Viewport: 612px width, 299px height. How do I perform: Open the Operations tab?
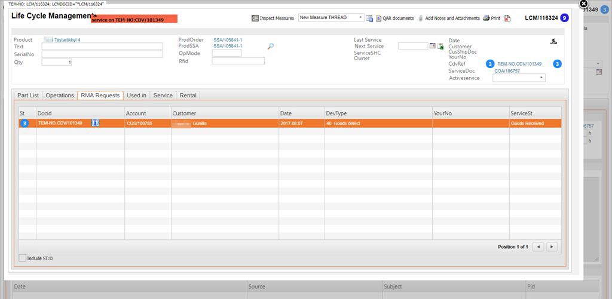pyautogui.click(x=60, y=95)
